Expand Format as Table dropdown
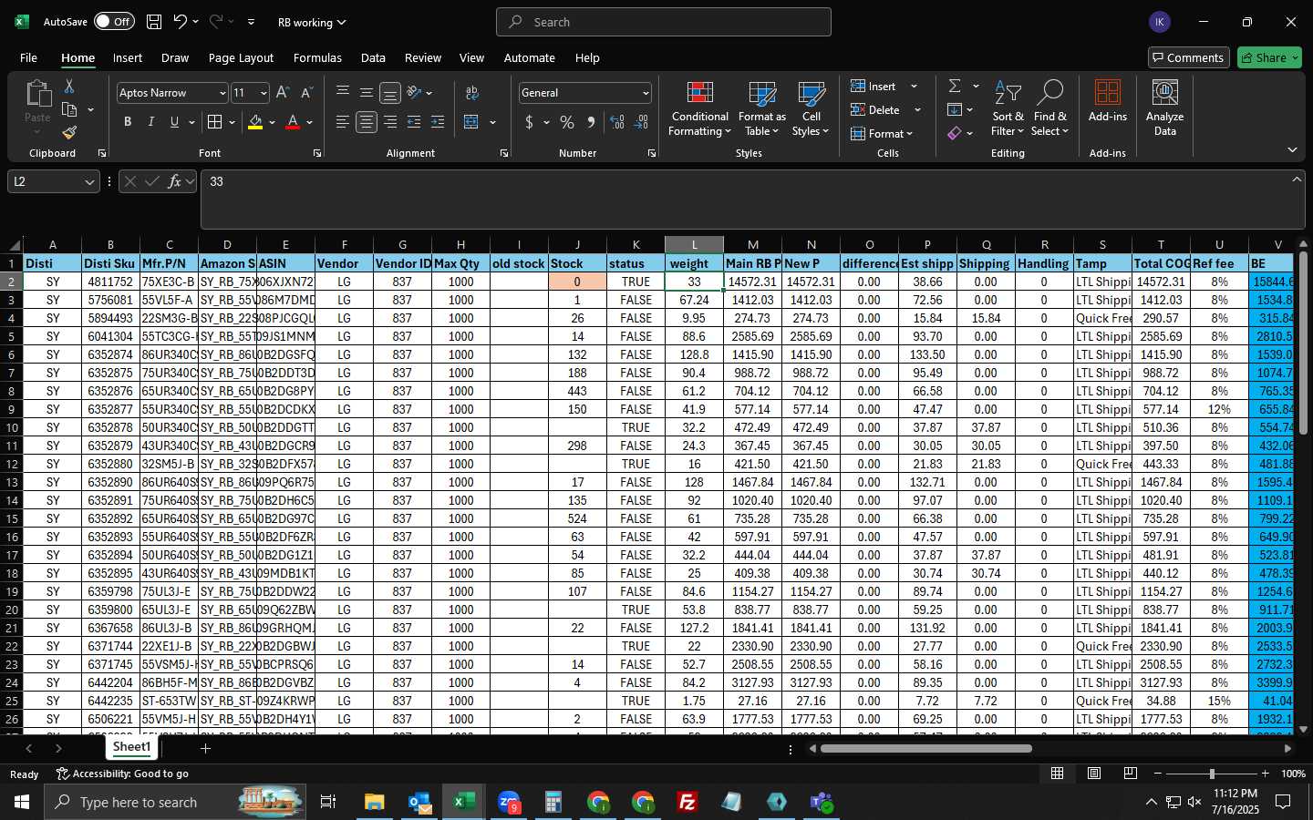1313x820 pixels. click(761, 108)
